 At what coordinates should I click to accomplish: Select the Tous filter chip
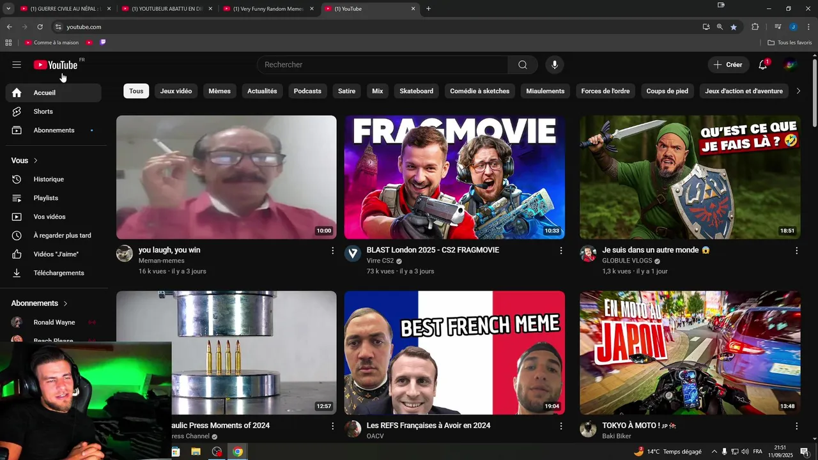point(136,91)
